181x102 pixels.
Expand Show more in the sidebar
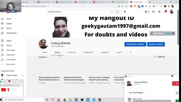click(10, 64)
